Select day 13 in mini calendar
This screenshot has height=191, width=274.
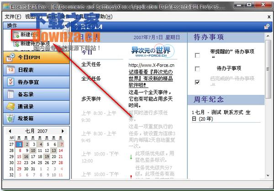pyautogui.click(x=54, y=150)
